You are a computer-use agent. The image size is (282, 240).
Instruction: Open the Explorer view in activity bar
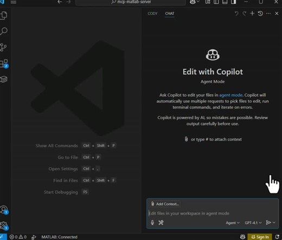click(x=4, y=15)
